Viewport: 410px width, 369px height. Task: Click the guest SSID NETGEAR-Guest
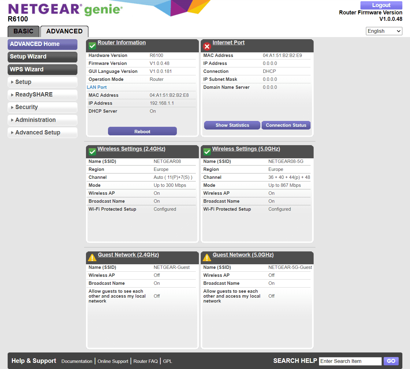[172, 267]
